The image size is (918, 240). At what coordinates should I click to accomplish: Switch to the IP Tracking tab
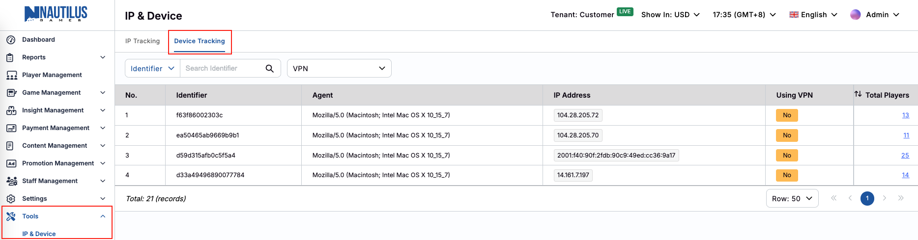coord(143,41)
